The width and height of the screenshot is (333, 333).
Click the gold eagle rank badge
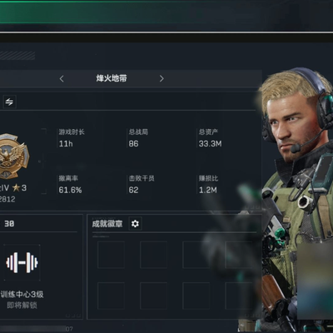coord(13,156)
